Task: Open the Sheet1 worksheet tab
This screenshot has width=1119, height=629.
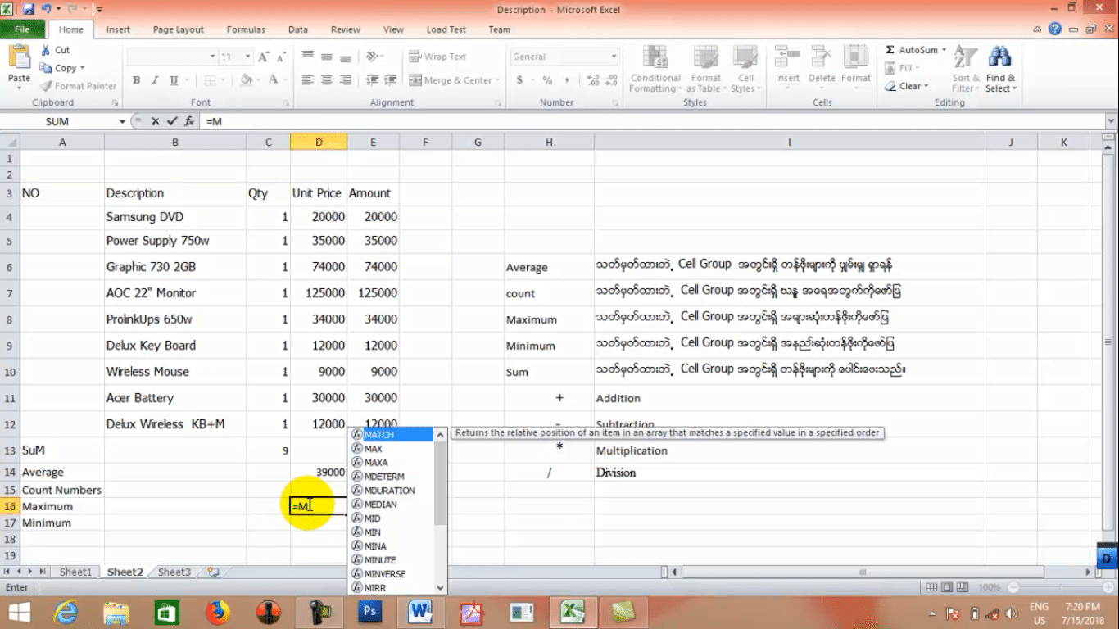Action: [x=75, y=572]
